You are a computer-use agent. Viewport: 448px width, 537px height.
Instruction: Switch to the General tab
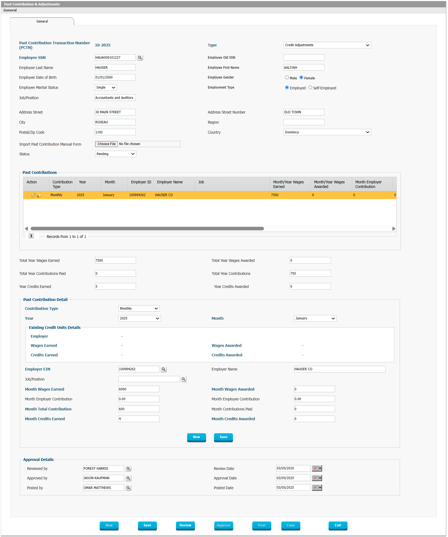coord(42,21)
